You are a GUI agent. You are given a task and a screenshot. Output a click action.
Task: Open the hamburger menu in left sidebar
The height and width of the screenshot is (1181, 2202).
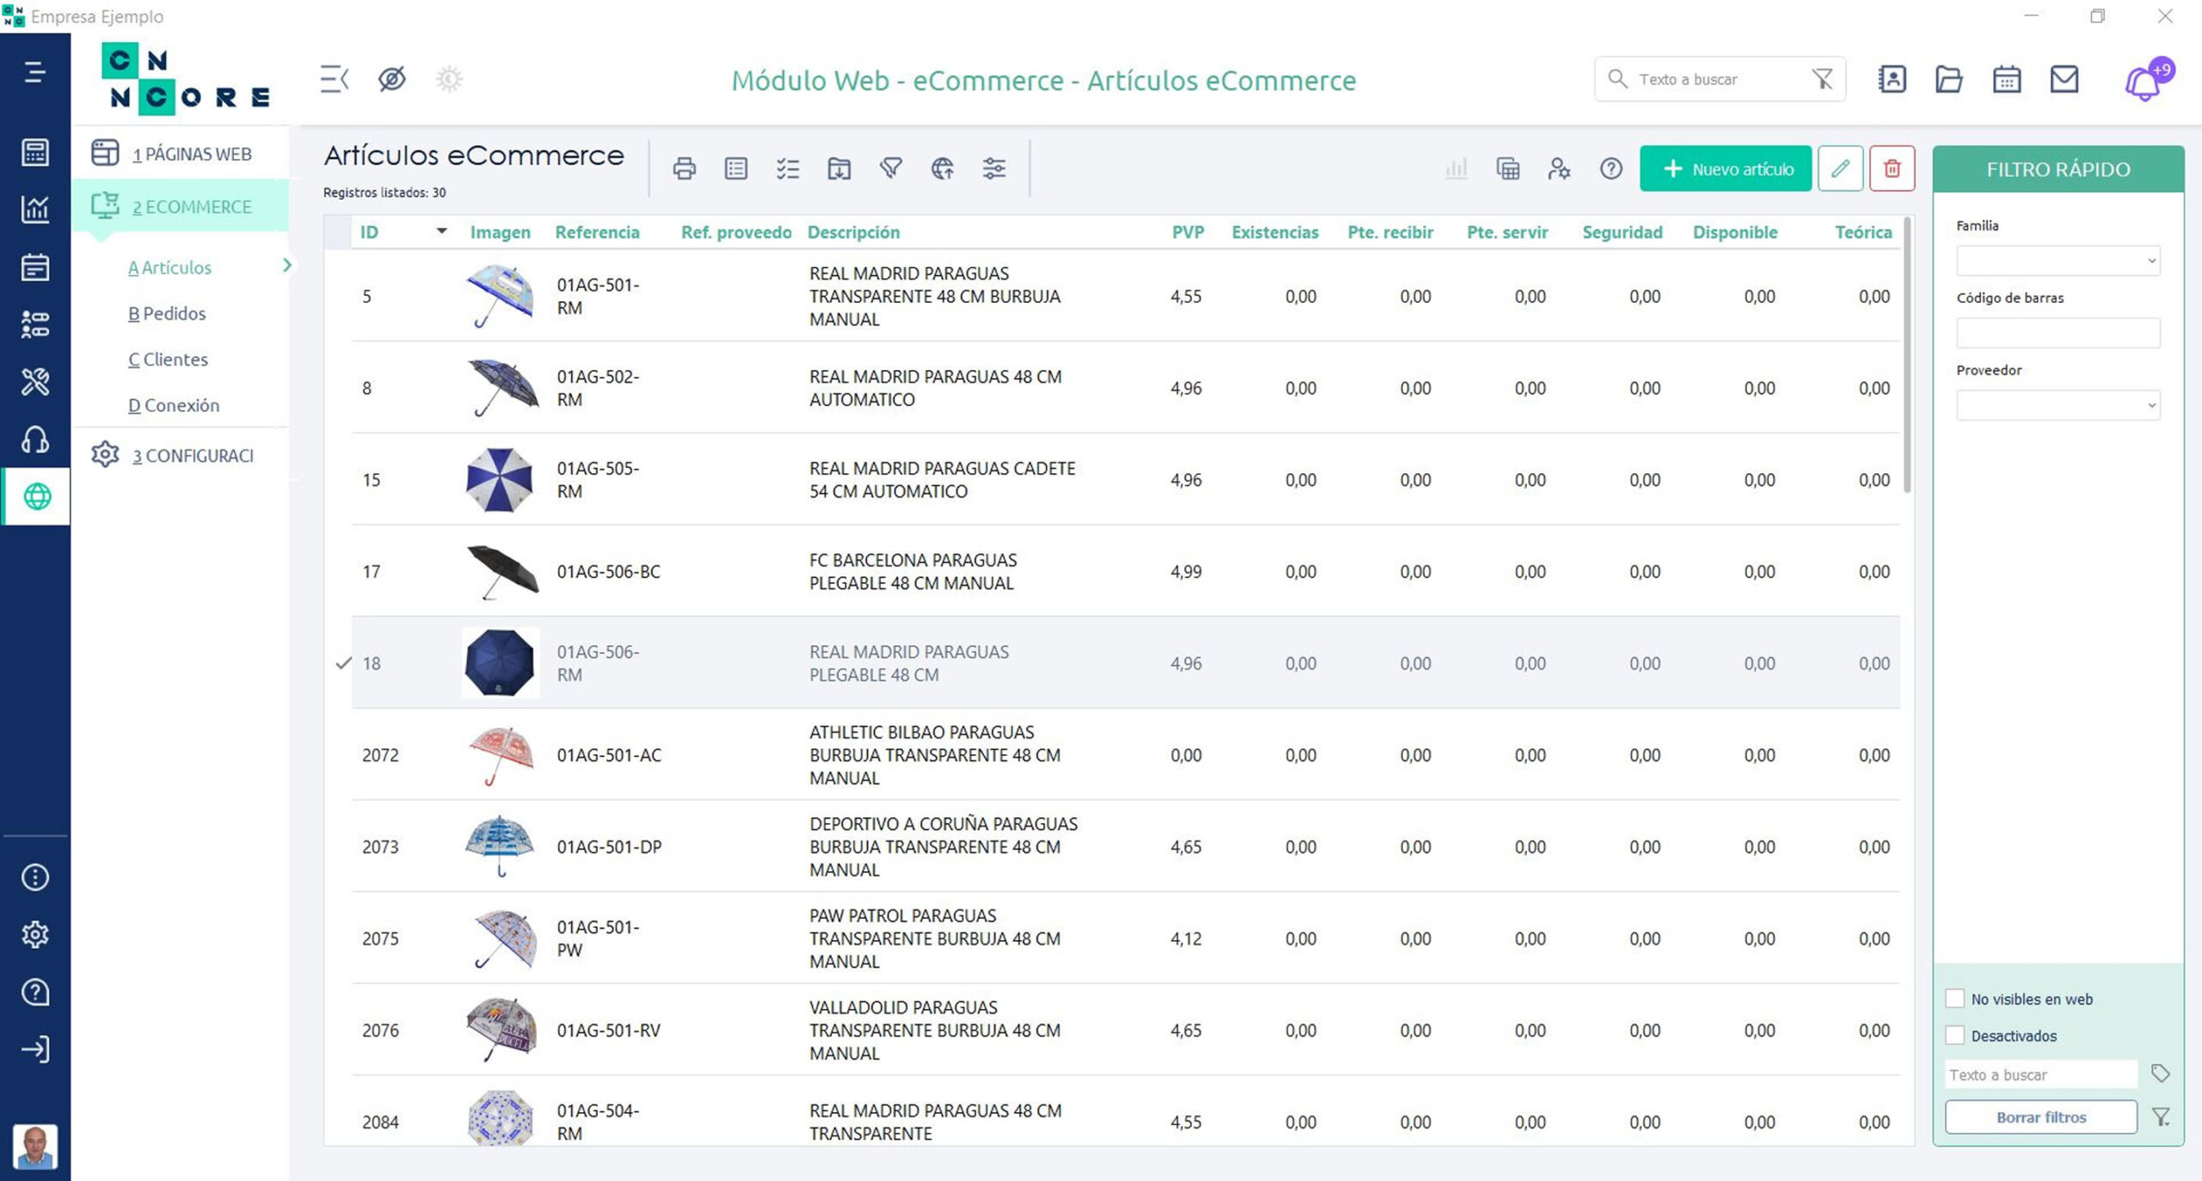click(34, 72)
